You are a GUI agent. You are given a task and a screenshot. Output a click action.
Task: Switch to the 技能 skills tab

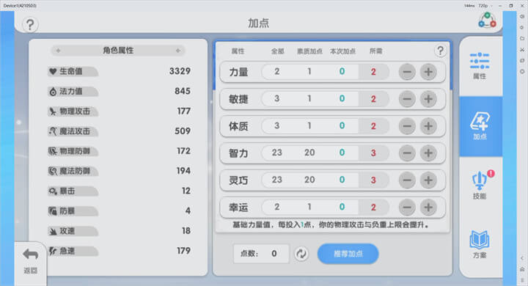[480, 186]
